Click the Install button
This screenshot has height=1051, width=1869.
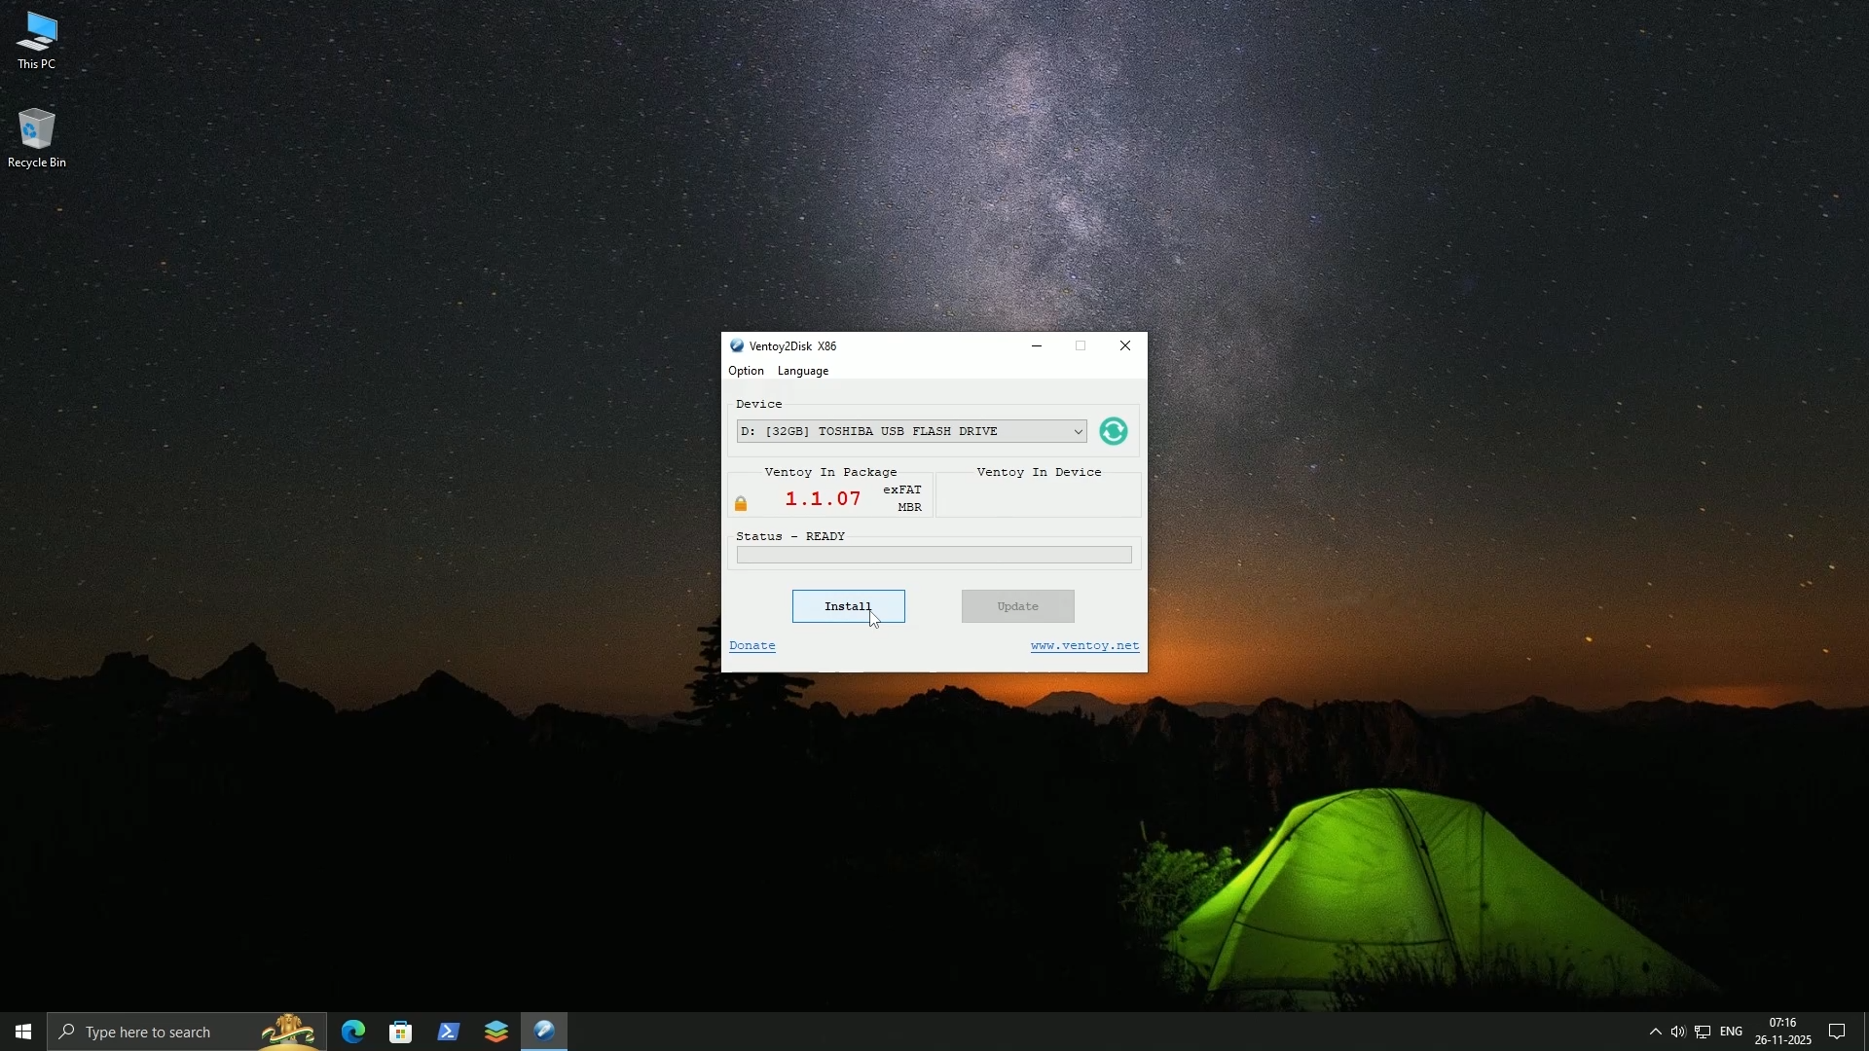point(847,605)
